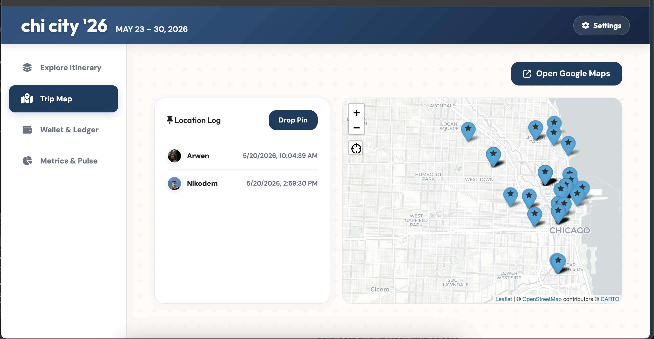Open the Settings gear button
Viewport: 654px width, 339px height.
tap(601, 25)
